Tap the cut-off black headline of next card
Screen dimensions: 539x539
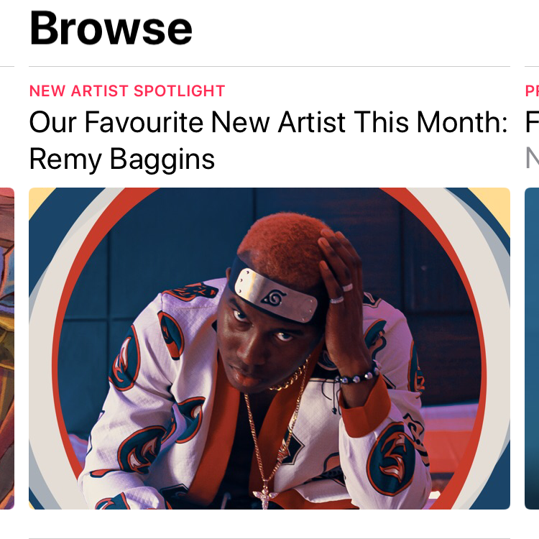532,122
